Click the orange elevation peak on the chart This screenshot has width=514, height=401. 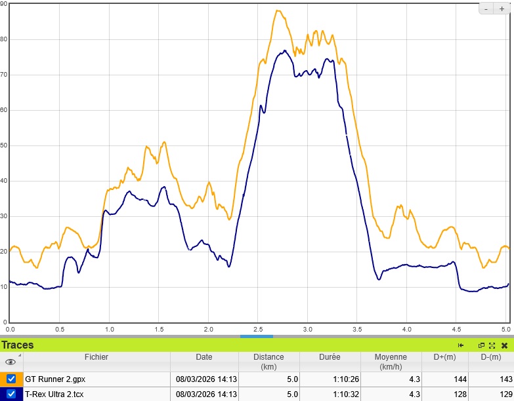click(278, 10)
